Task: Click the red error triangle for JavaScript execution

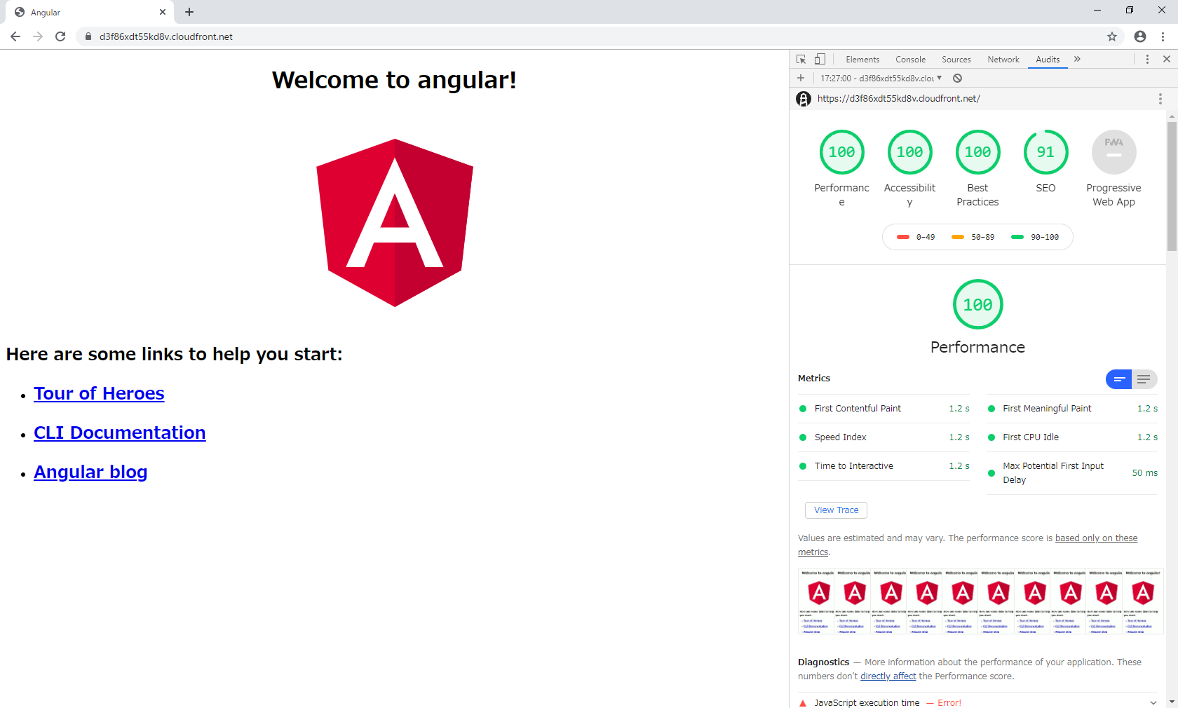Action: tap(803, 703)
